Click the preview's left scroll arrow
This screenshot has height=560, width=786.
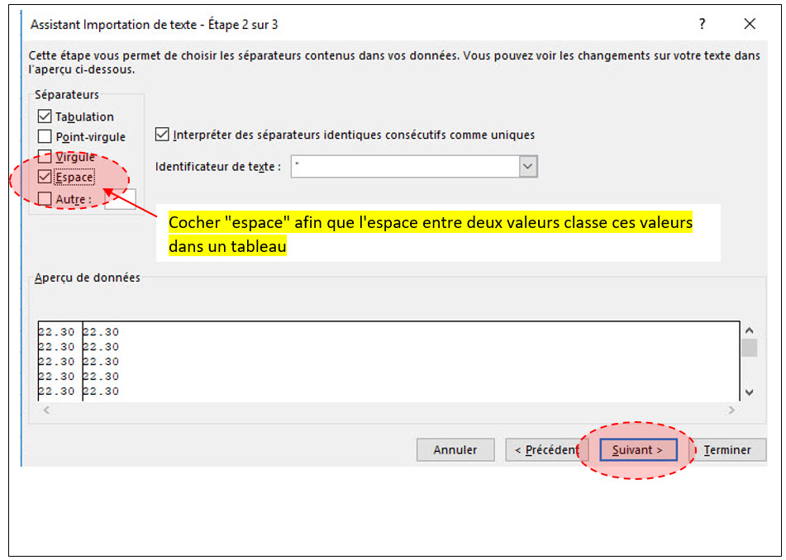(x=46, y=410)
